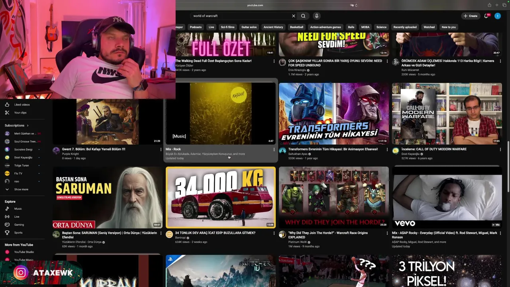
Task: Click the Bentropi channel avatar
Action: [x=169, y=234]
